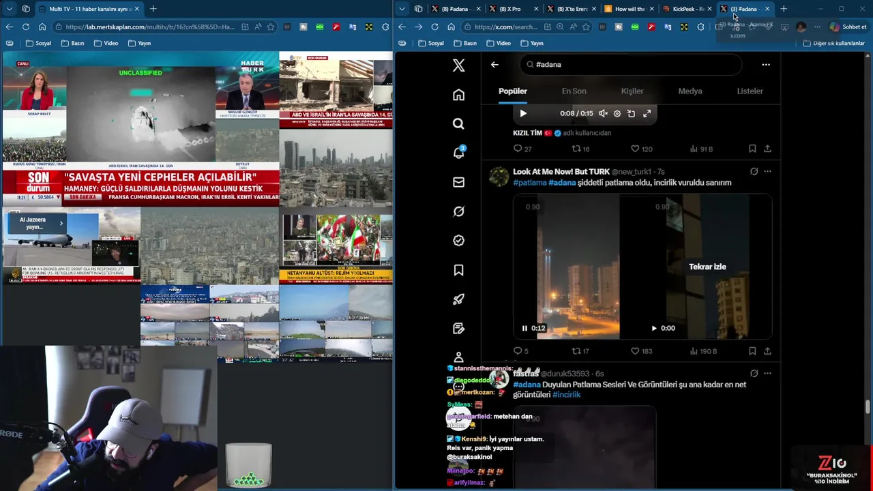Favorite the Multi TV page with the star icon
The image size is (873, 491).
pos(271,27)
